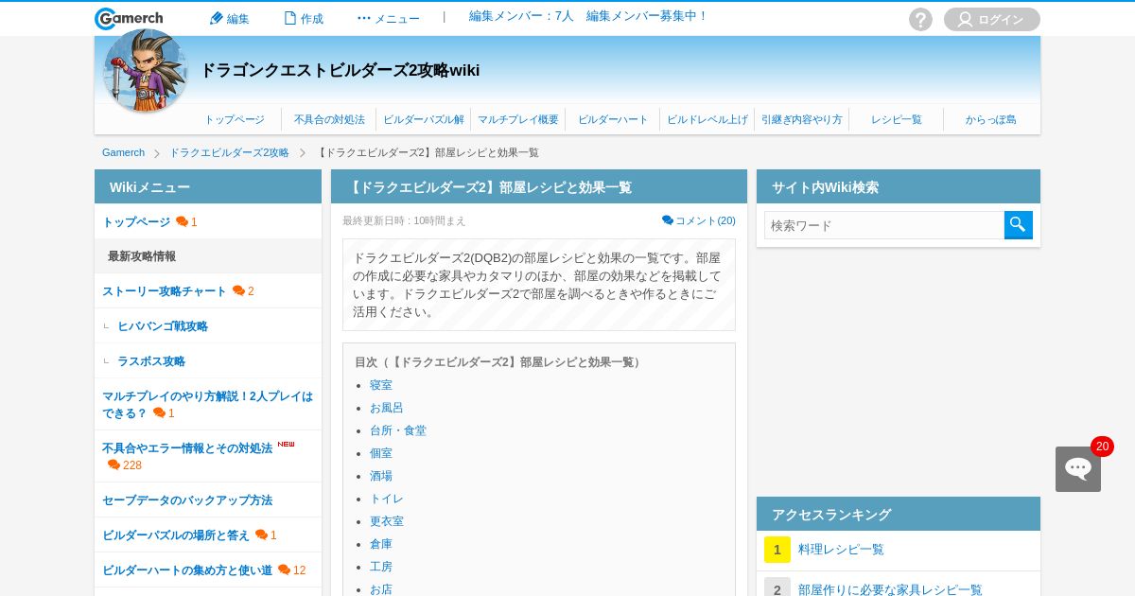
Task: Click the 最新攻略情報 section header
Action: tap(208, 256)
